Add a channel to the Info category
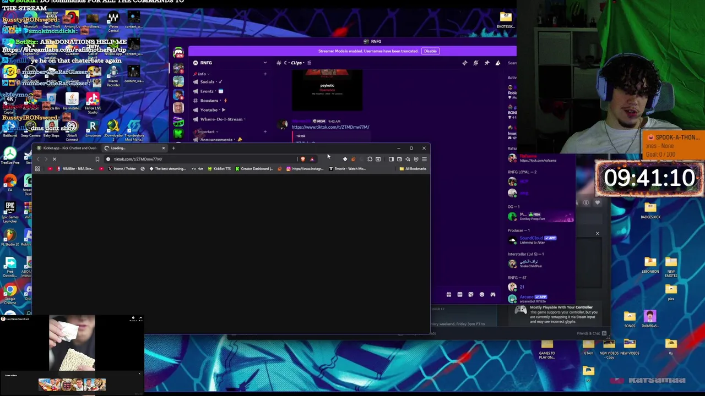Image resolution: width=705 pixels, height=396 pixels. point(265,74)
